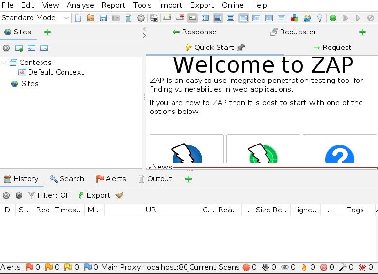Click the pin icon on the Quick Start tab
Image resolution: width=378 pixels, height=274 pixels.
click(x=241, y=48)
